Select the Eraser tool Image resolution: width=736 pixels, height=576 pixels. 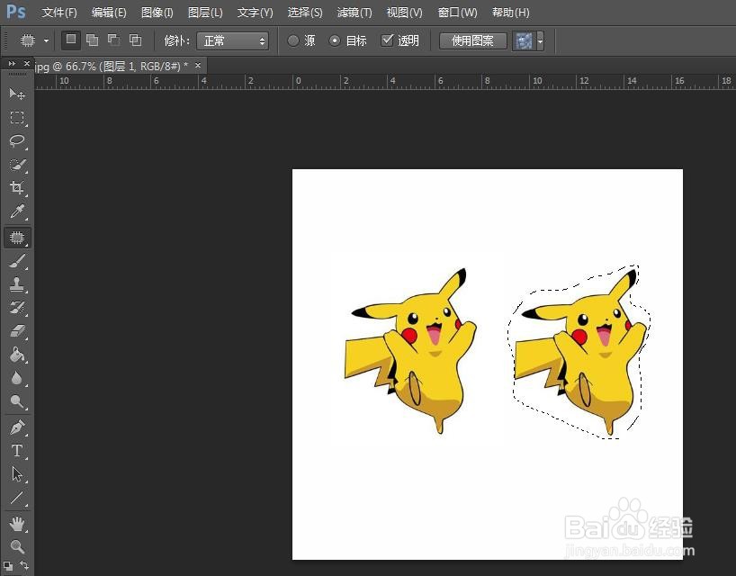click(x=17, y=331)
